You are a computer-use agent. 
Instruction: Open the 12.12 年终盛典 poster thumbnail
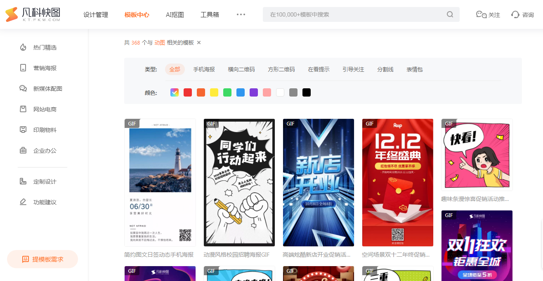[x=398, y=182]
